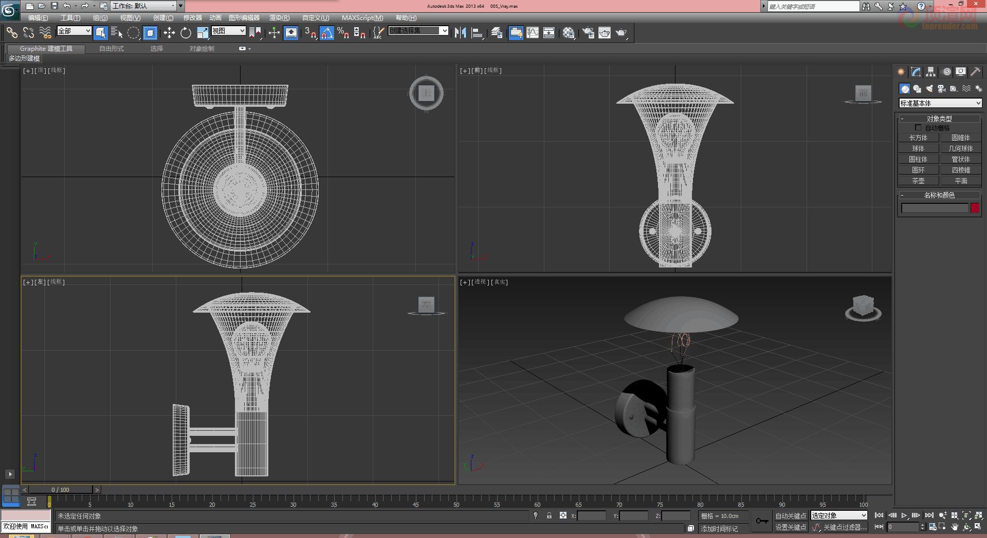
Task: Switch to the Hierarchy panel tab
Action: click(x=930, y=72)
